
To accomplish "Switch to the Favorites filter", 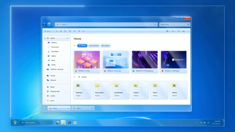I will click(x=94, y=45).
